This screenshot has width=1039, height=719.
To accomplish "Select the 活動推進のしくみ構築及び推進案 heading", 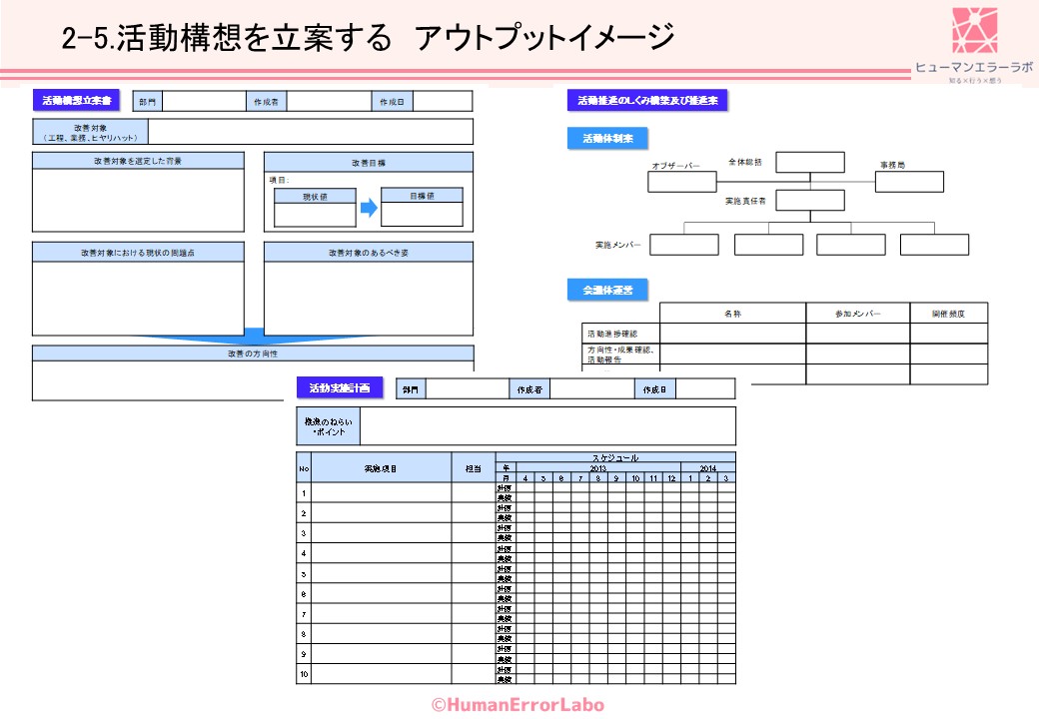I will pyautogui.click(x=646, y=101).
